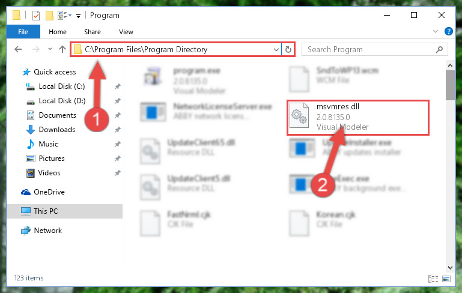The image size is (462, 293).
Task: Unpin Documents from Quick access
Action: click(x=118, y=115)
